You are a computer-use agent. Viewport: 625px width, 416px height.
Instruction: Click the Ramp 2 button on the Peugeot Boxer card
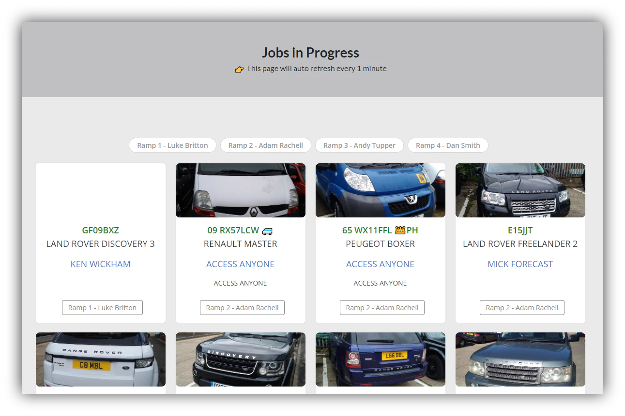tap(382, 308)
